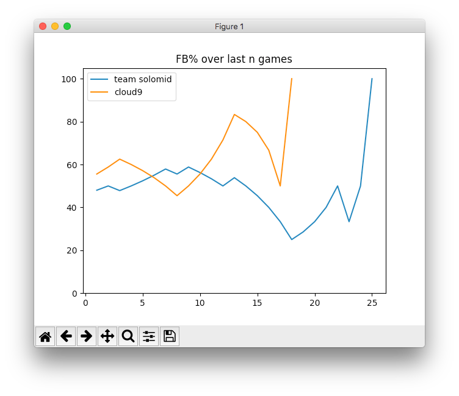Click the blue line minimum at x=18
Image resolution: width=459 pixels, height=396 pixels.
pos(292,239)
